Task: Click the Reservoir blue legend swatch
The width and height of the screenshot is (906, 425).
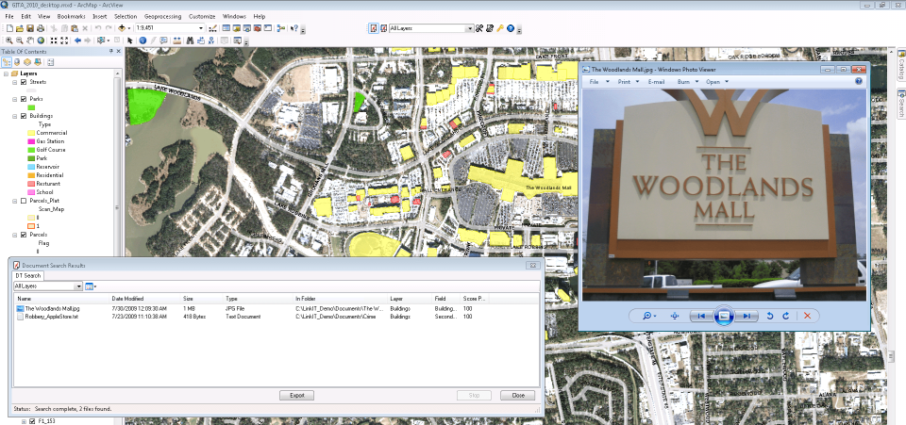Action: click(x=31, y=167)
